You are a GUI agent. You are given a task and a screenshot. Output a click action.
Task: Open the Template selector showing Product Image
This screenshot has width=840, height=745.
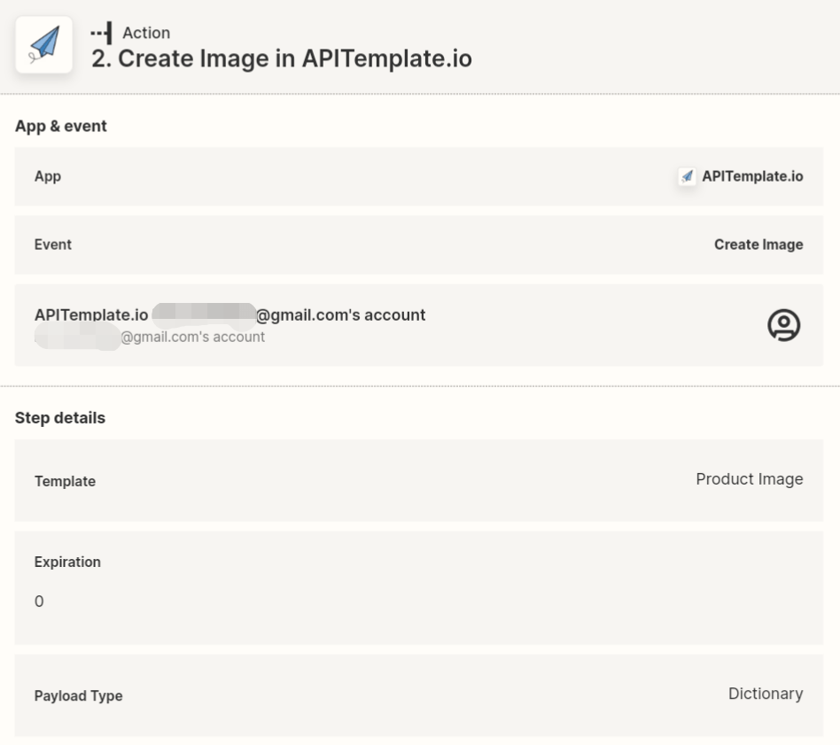[x=420, y=479]
